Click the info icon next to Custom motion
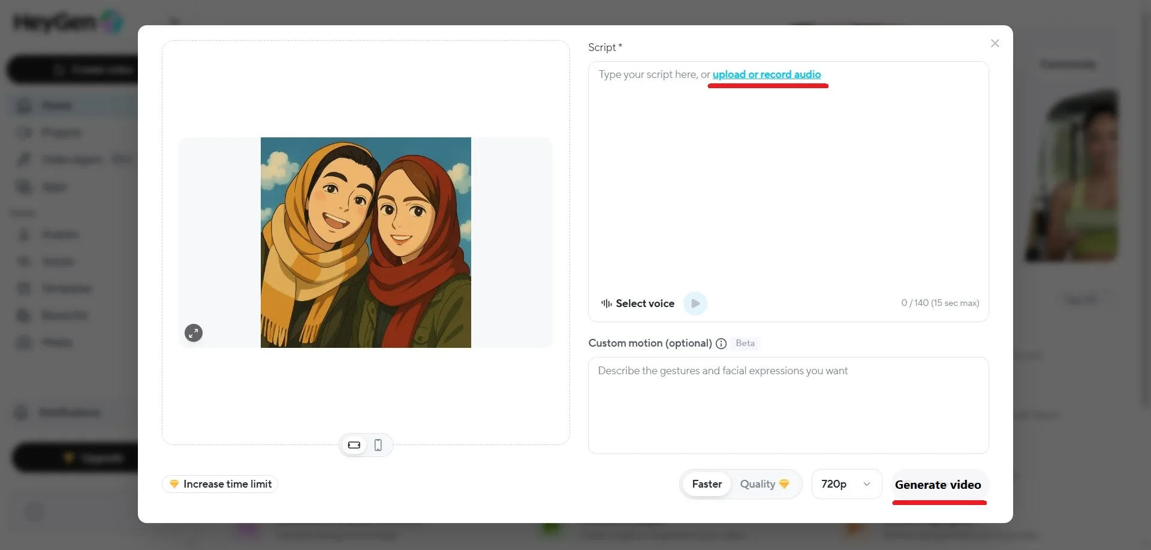The image size is (1151, 550). click(x=721, y=344)
